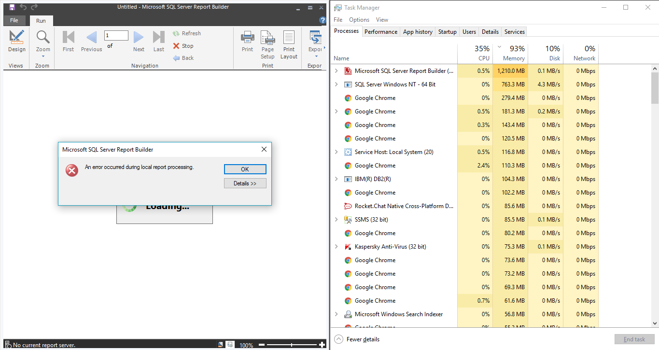Sort processes by Disk column header
The width and height of the screenshot is (659, 350).
546,53
